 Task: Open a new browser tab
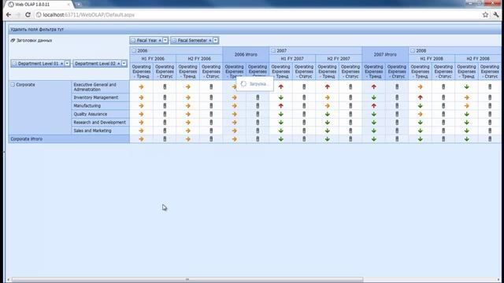79,5
